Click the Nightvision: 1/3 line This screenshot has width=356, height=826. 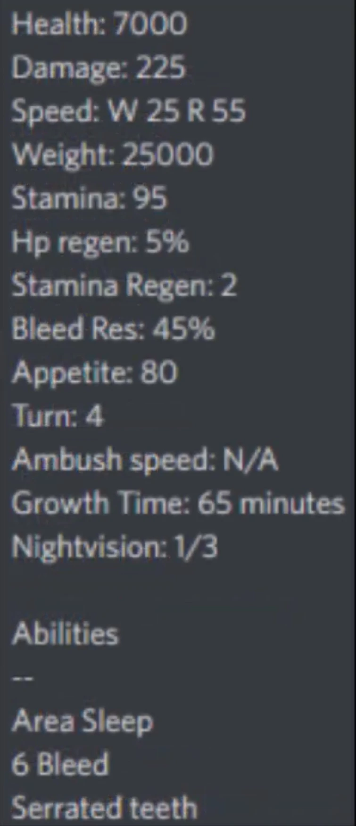pos(115,547)
